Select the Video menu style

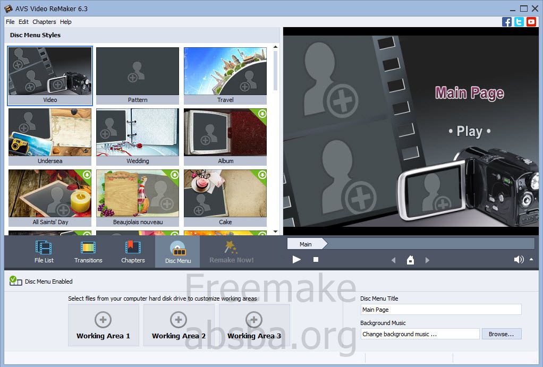(50, 76)
